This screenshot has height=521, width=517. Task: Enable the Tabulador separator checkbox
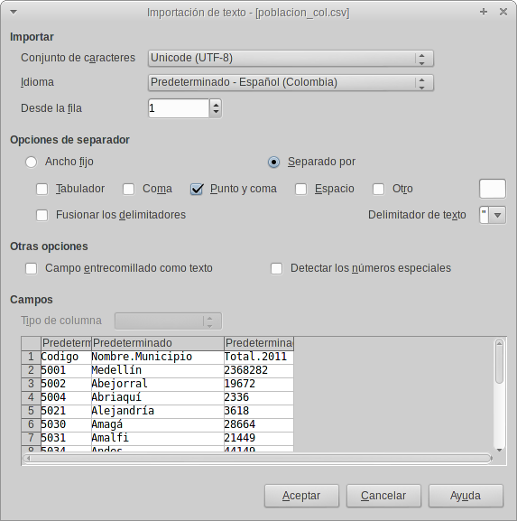pos(42,189)
